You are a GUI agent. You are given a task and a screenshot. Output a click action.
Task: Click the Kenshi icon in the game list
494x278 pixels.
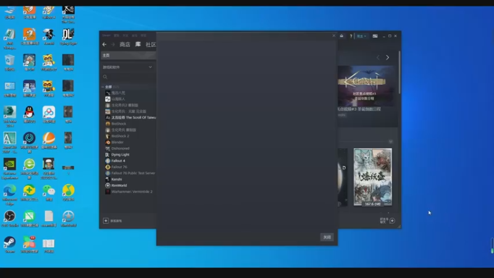(x=107, y=179)
